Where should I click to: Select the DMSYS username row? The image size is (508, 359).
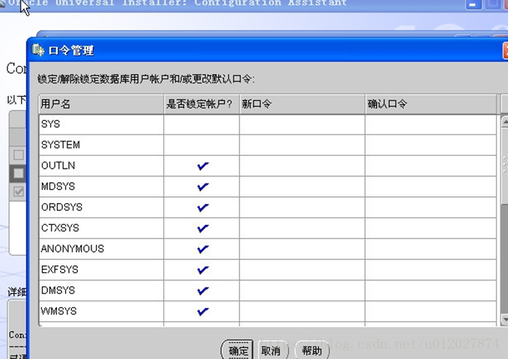click(101, 291)
